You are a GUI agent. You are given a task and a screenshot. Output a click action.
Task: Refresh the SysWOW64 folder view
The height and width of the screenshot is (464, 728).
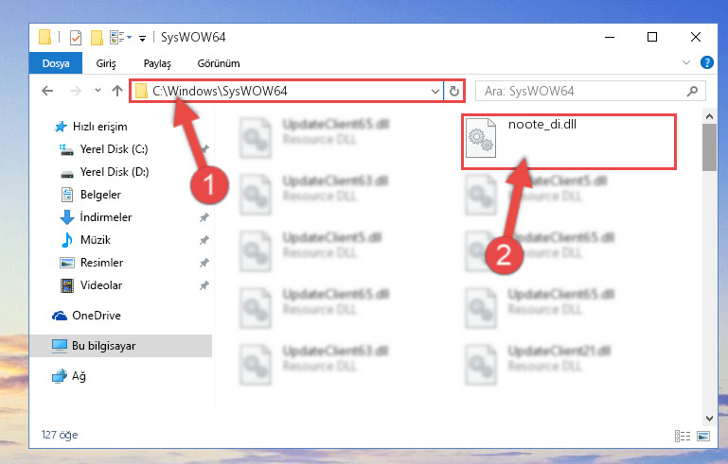click(454, 92)
